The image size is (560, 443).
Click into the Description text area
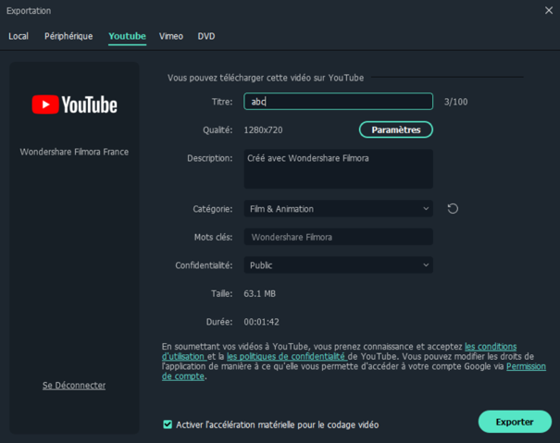pyautogui.click(x=338, y=169)
